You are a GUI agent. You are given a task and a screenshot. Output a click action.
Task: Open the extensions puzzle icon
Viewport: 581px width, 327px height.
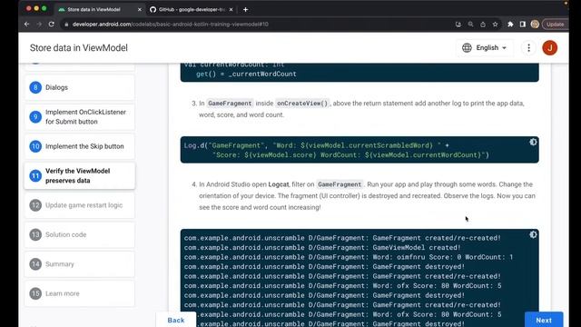[510, 25]
